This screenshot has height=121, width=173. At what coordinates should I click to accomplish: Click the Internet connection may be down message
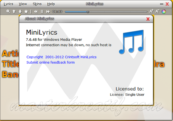click(x=69, y=45)
